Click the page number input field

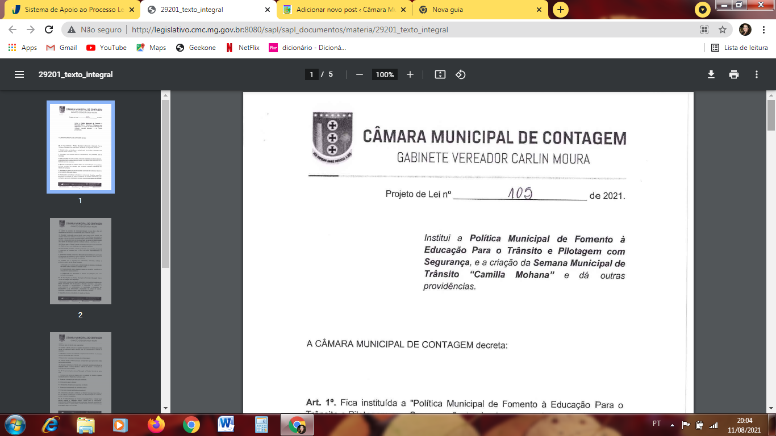[x=311, y=74]
